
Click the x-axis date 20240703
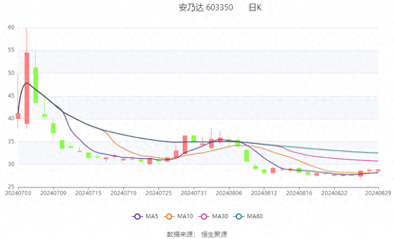(18, 193)
